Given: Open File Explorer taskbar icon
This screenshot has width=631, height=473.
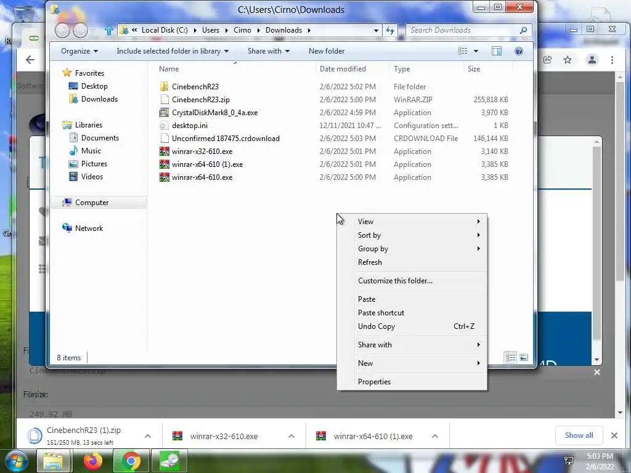Looking at the screenshot, I should coord(53,461).
